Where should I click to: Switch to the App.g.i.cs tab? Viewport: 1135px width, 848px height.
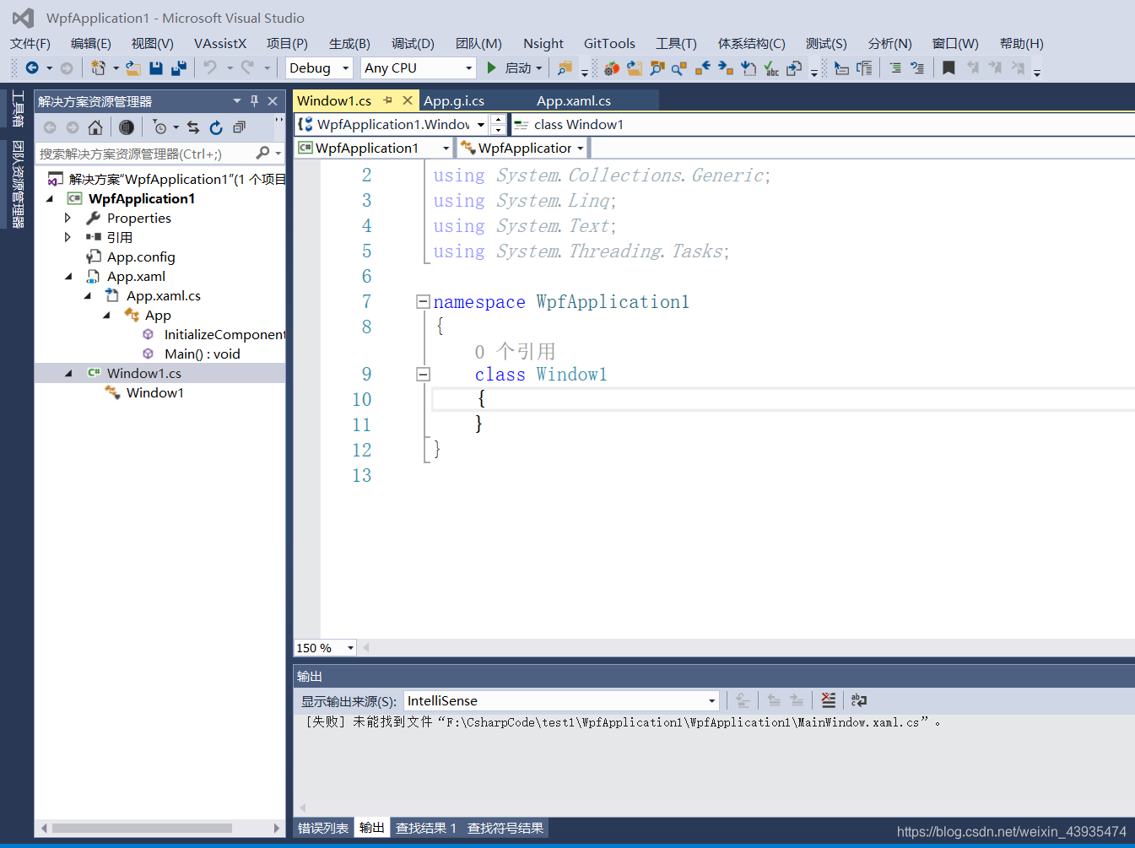coord(454,100)
